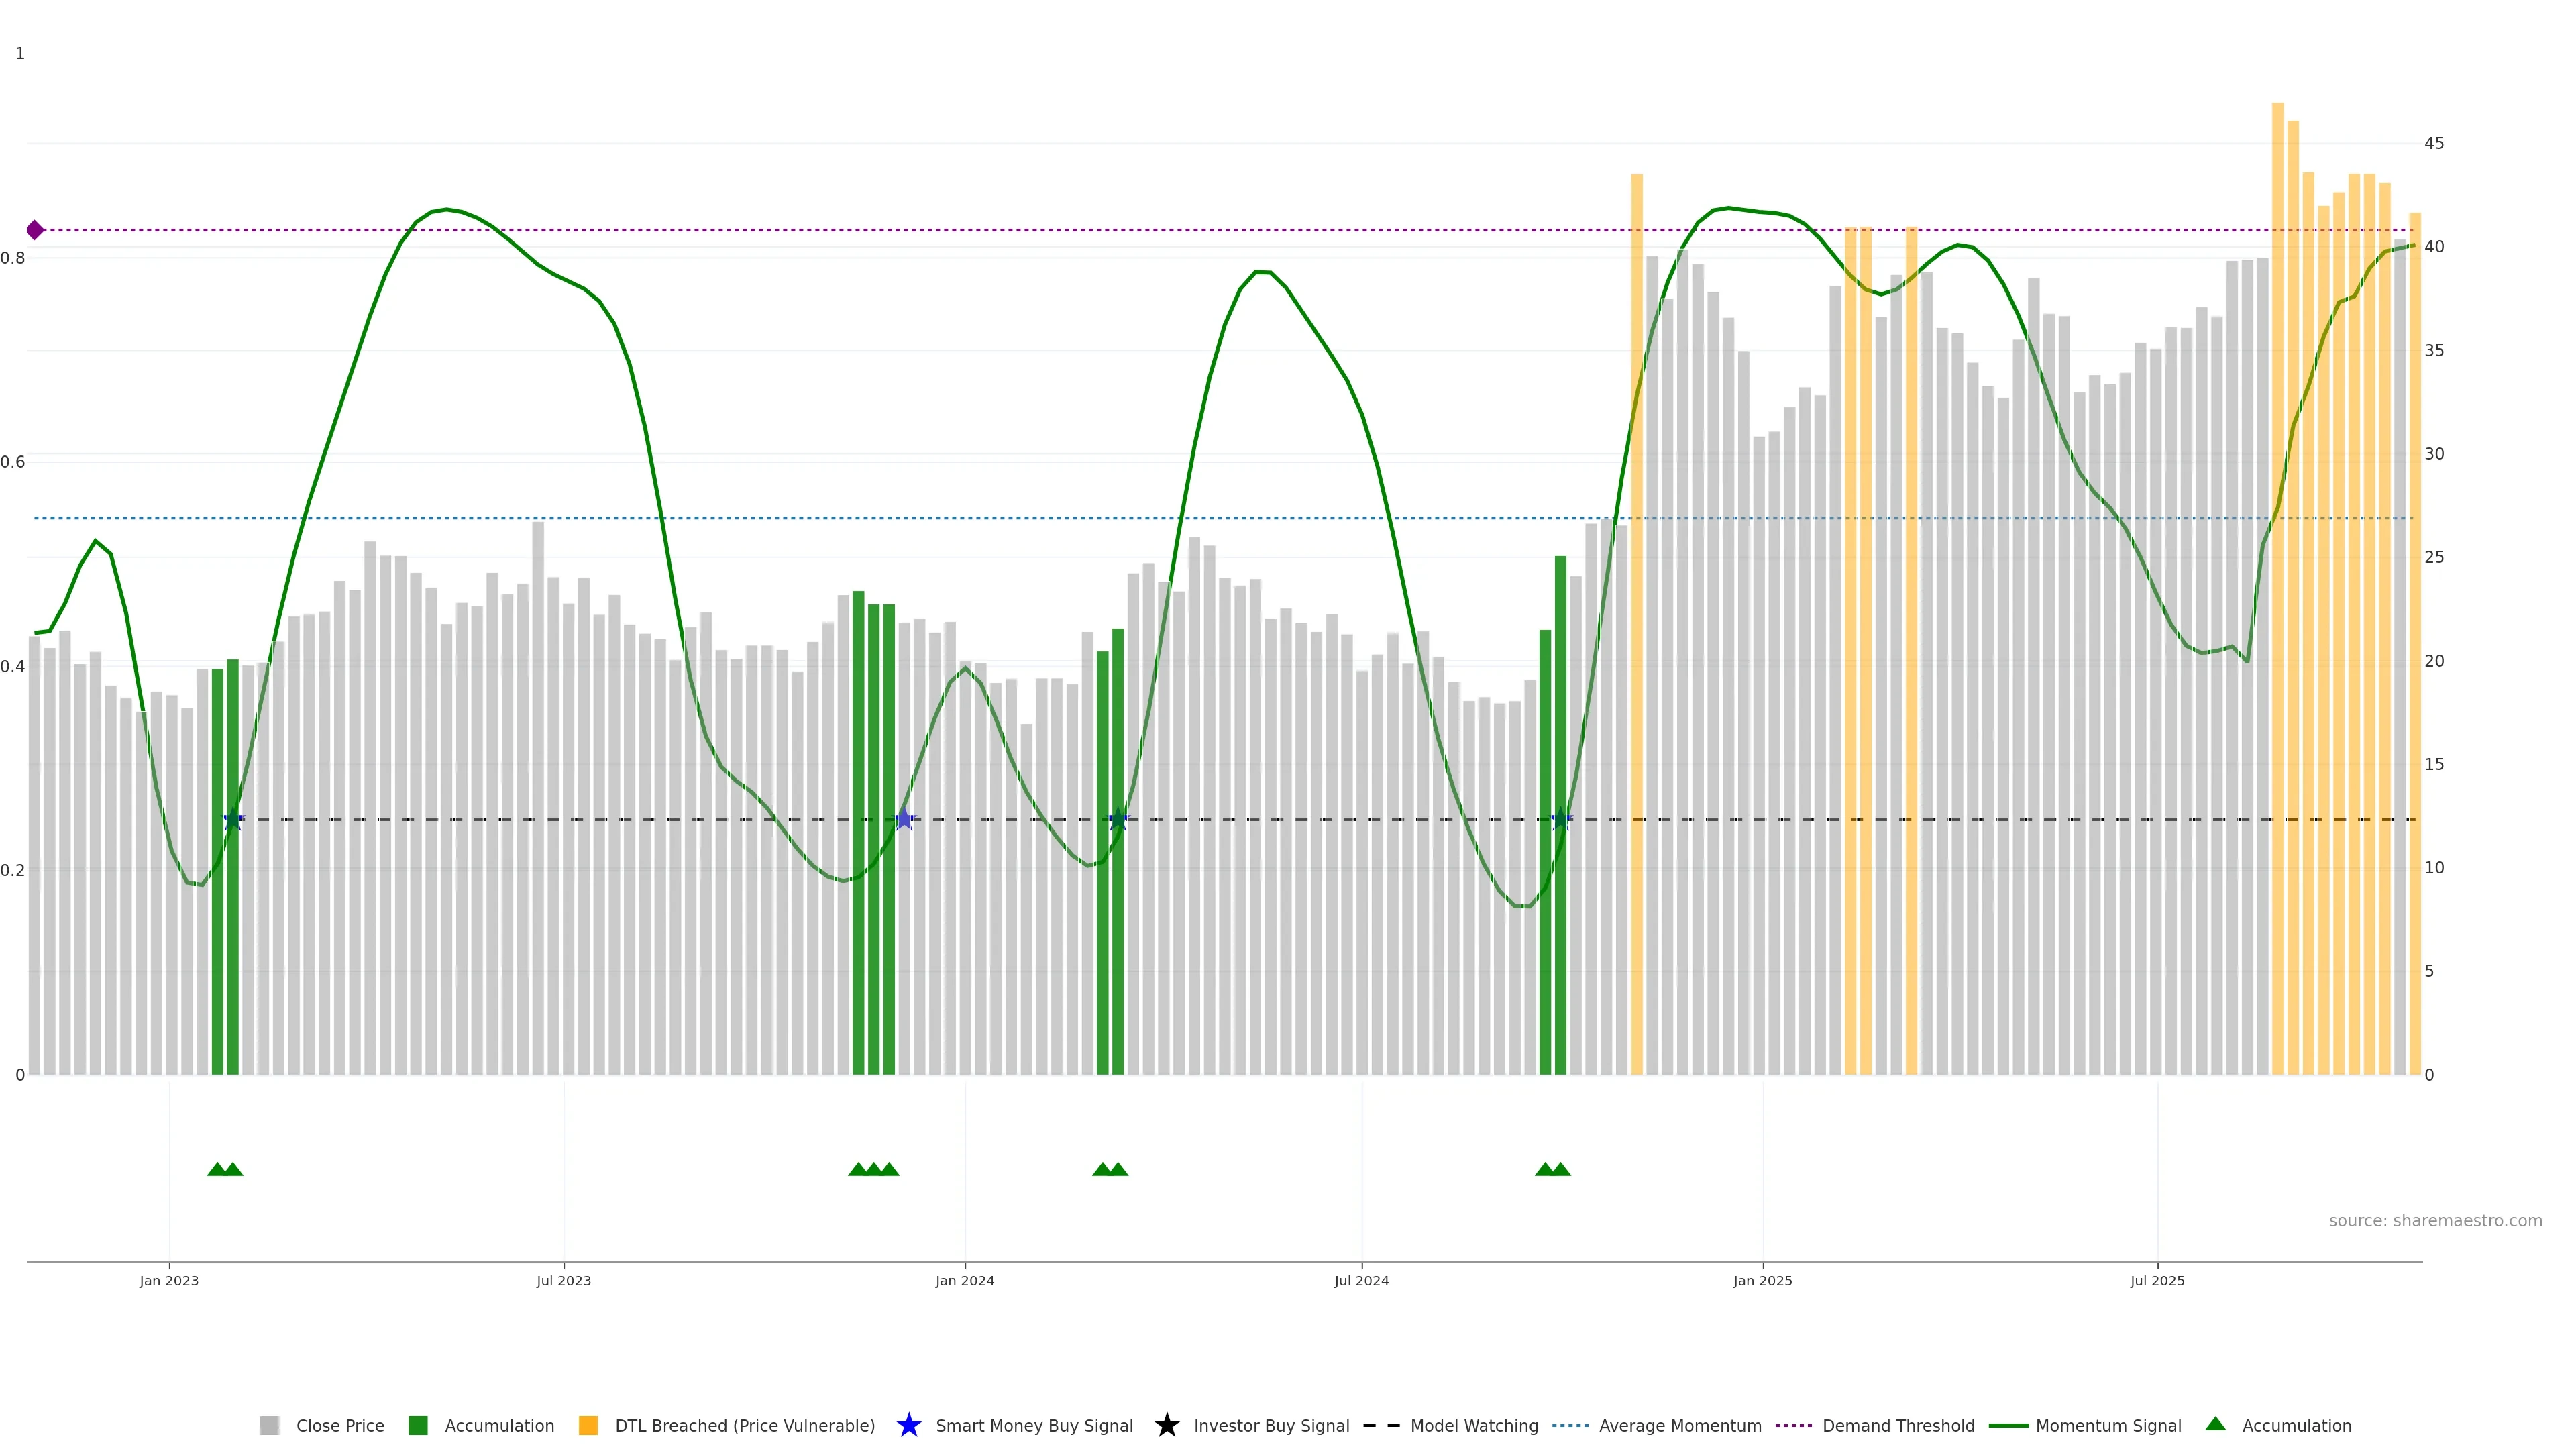Viewport: 2576px width, 1449px height.
Task: Click the Investor Buy Signal legend label
Action: coord(1271,1425)
